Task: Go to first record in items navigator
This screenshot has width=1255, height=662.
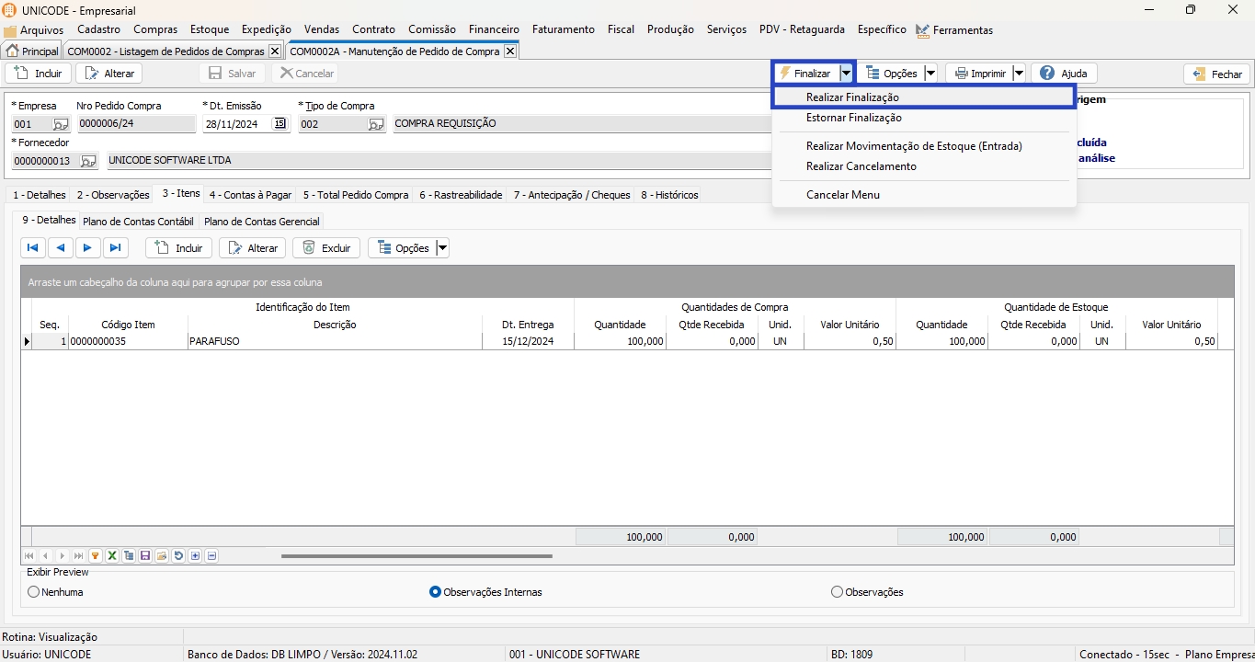Action: [32, 247]
